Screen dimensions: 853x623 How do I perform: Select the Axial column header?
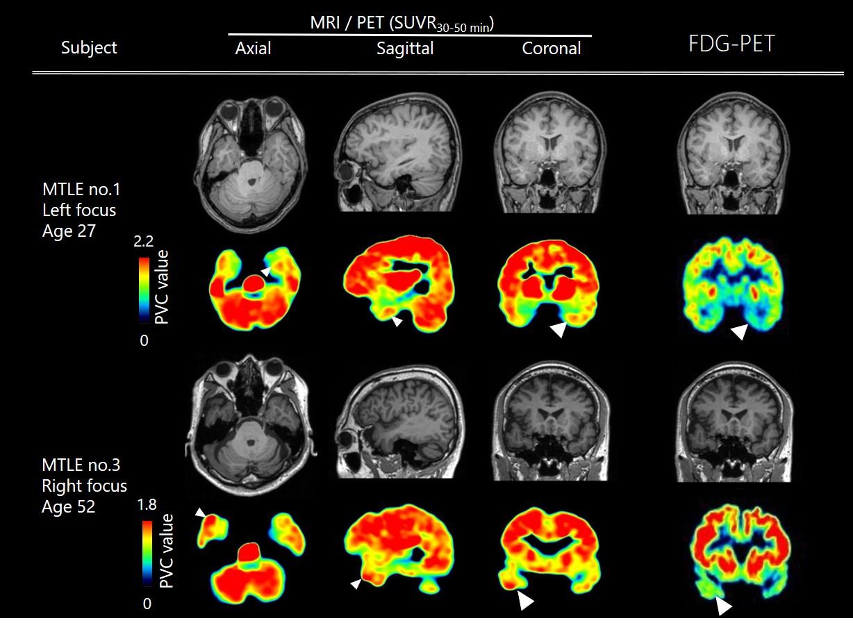click(253, 49)
